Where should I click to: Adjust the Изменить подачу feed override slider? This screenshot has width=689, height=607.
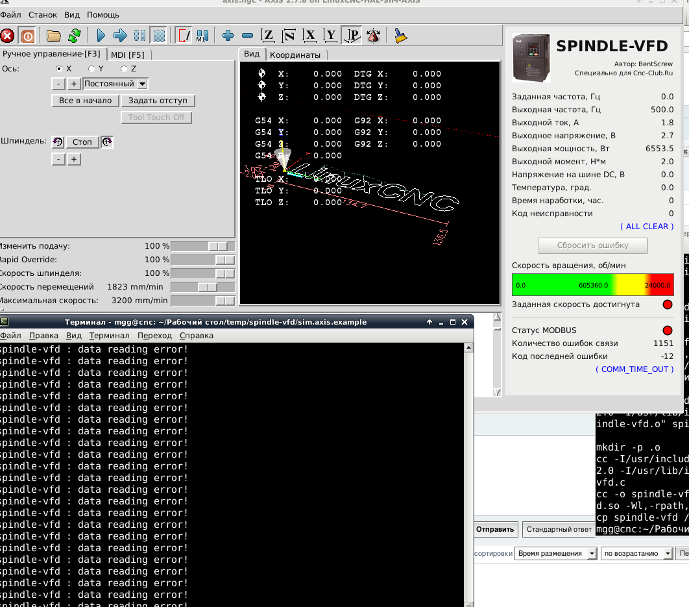click(x=218, y=246)
